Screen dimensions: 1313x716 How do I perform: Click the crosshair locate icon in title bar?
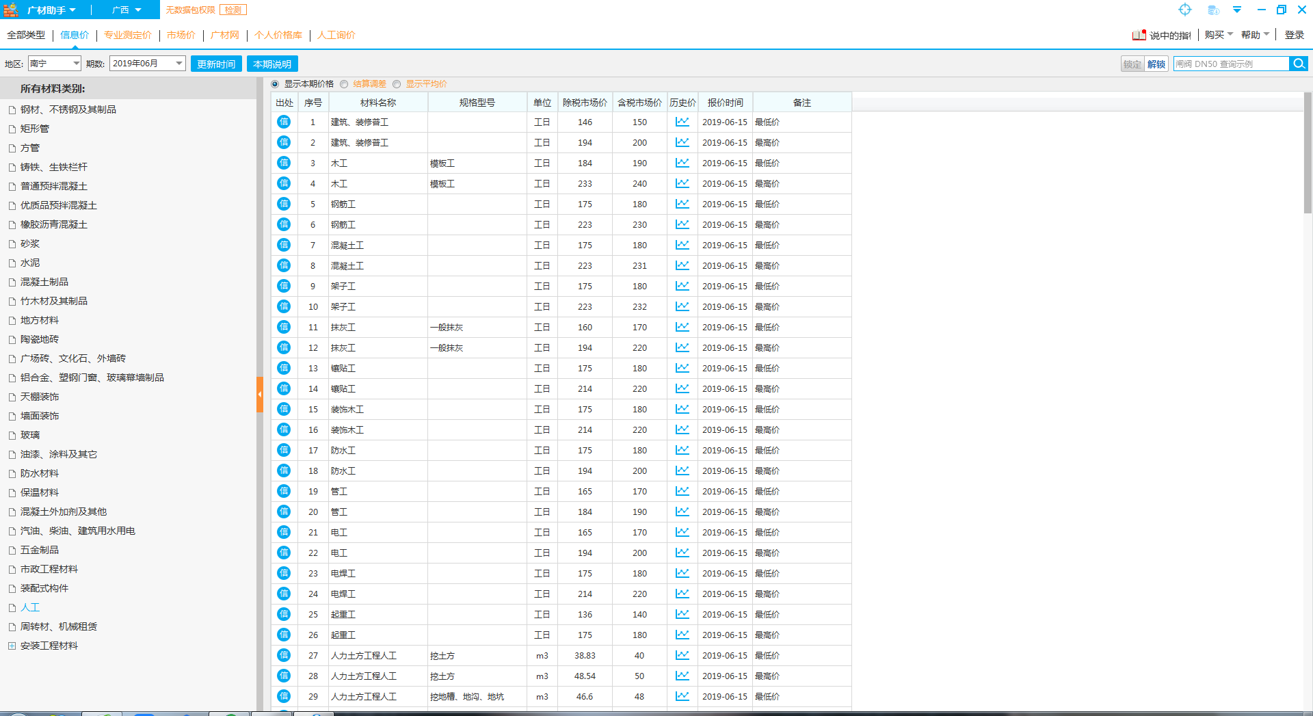[1185, 10]
